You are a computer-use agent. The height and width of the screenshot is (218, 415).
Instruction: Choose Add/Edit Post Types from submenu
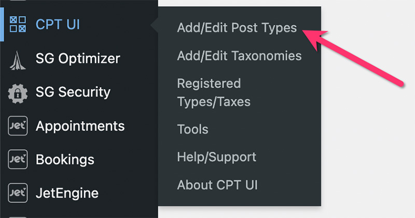pyautogui.click(x=237, y=28)
